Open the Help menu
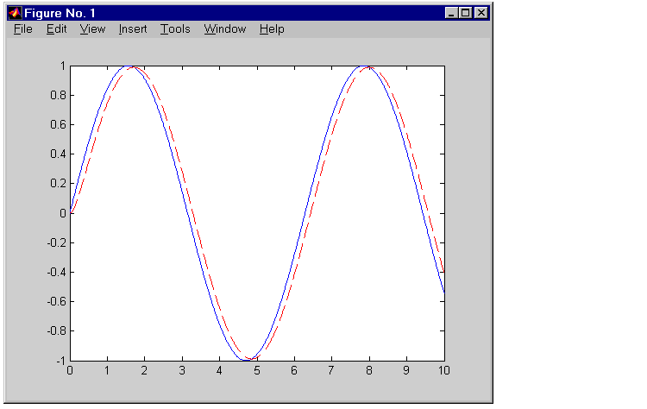This screenshot has height=409, width=647. (x=272, y=29)
